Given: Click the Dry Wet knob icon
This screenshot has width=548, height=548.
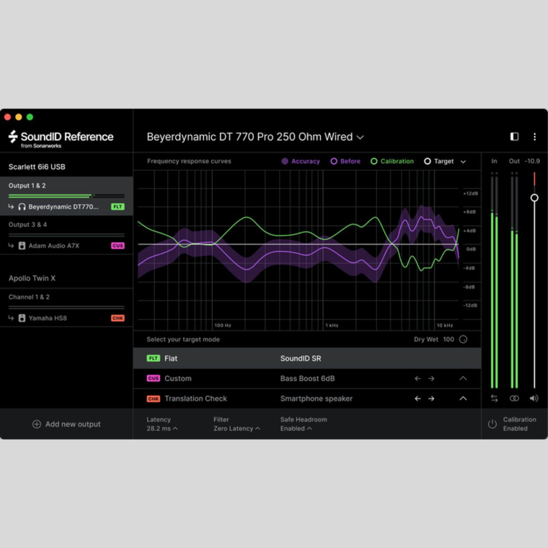Looking at the screenshot, I should pos(463,339).
